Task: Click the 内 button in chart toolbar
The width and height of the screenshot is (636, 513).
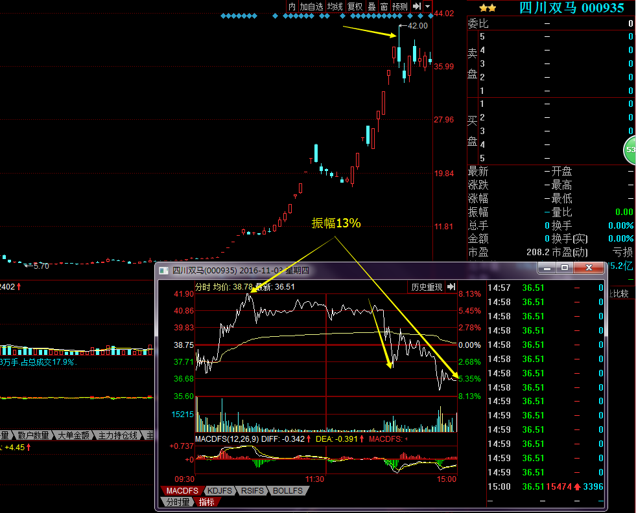Action: tap(292, 6)
